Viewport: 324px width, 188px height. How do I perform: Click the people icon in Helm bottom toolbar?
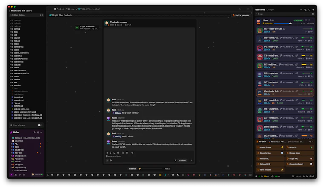pos(16,174)
